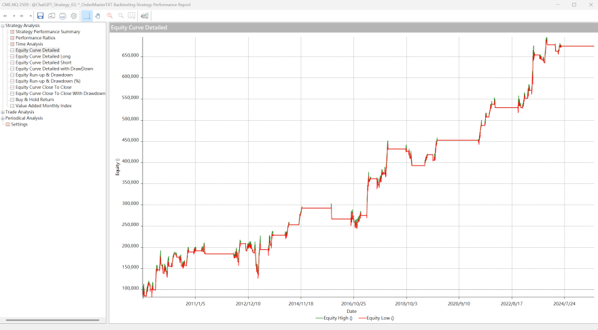Viewport: 598px width, 330px height.
Task: Select the crosshair pointer tool
Action: 87,16
